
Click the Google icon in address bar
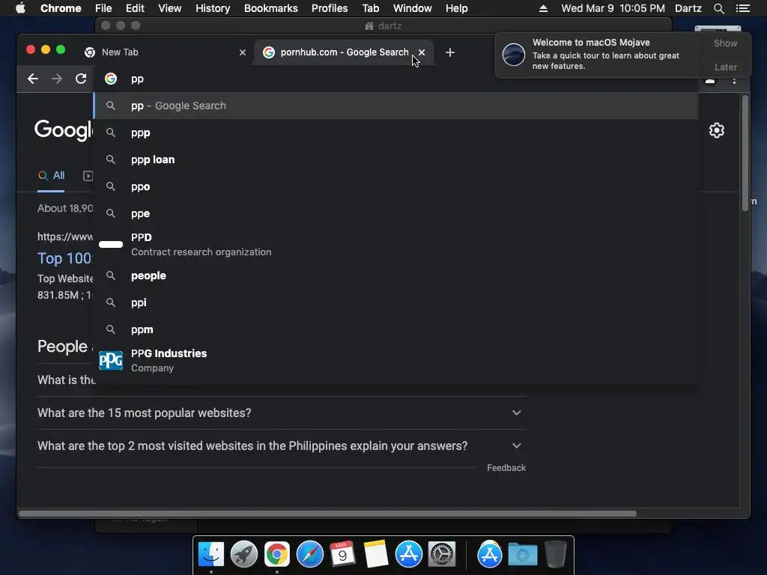(x=111, y=79)
